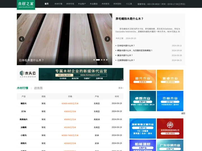Click price ¥3100/立方米
Viewport: 202px width, 151px height.
tap(70, 128)
